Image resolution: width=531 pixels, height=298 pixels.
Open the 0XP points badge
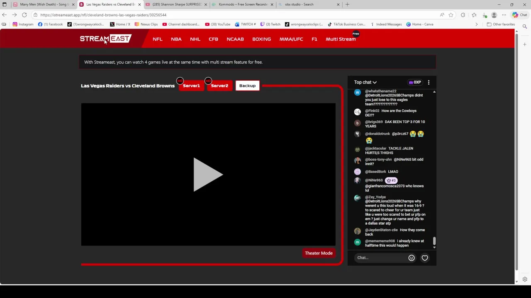(415, 82)
